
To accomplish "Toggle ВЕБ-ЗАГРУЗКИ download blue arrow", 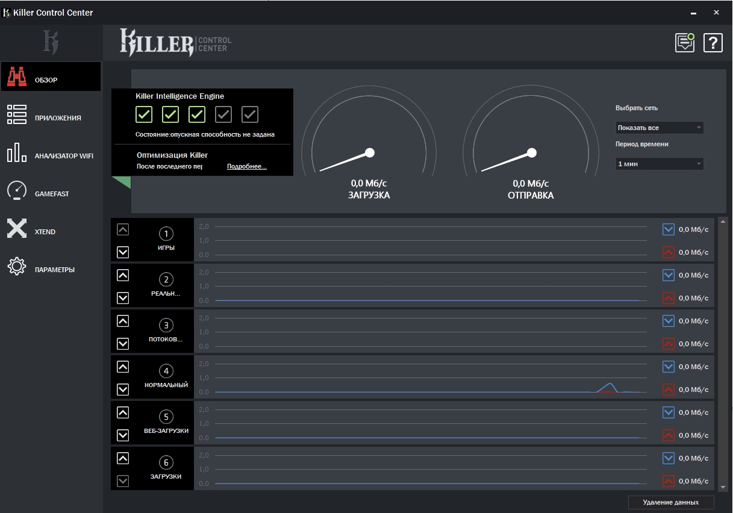I will click(668, 412).
